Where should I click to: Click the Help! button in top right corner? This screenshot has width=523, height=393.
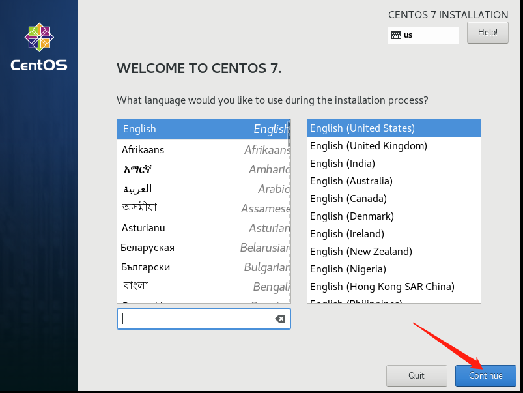point(487,33)
